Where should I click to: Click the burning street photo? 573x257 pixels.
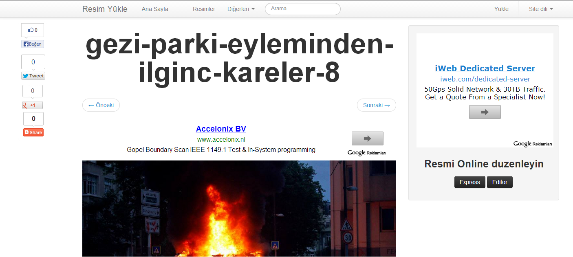click(x=239, y=209)
